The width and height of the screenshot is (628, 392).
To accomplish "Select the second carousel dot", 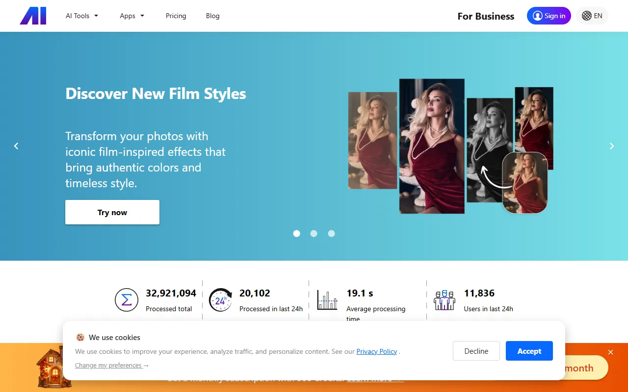I will (x=314, y=234).
